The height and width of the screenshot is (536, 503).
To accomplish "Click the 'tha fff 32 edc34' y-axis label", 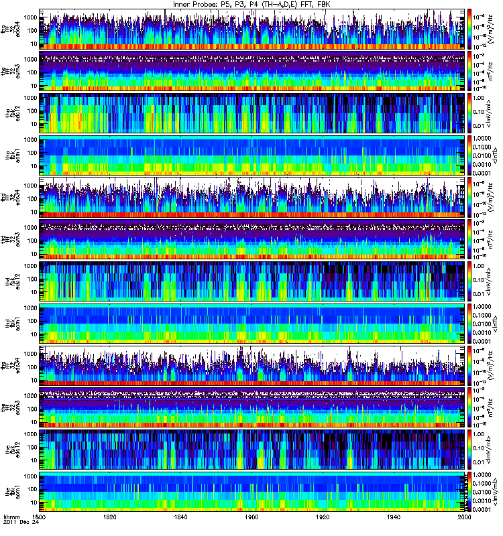I will coord(10,29).
